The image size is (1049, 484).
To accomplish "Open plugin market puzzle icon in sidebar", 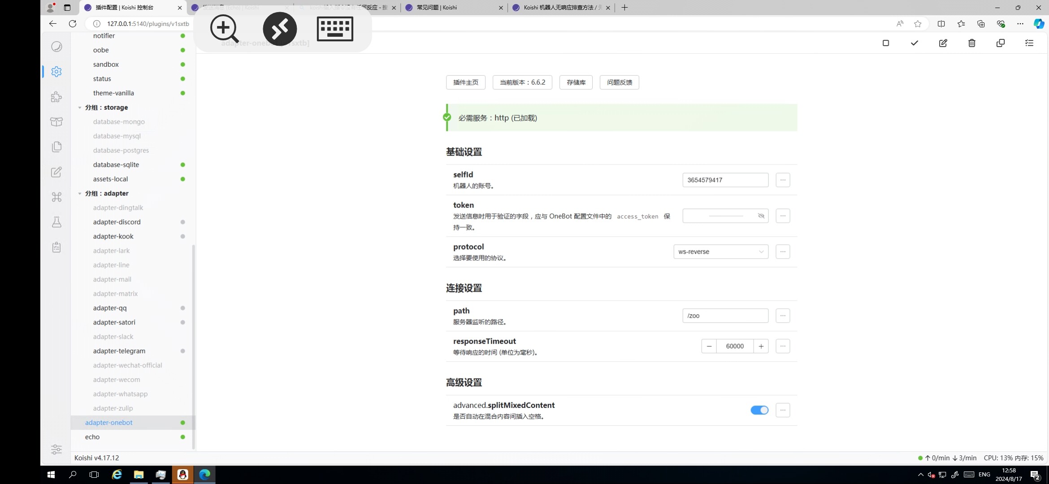I will (x=56, y=97).
